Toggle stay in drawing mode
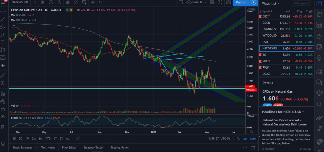The height and width of the screenshot is (152, 324). pyautogui.click(x=3, y=101)
